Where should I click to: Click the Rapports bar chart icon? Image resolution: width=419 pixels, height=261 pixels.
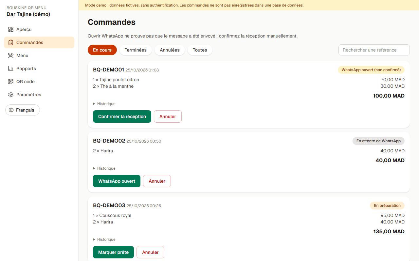[11, 69]
